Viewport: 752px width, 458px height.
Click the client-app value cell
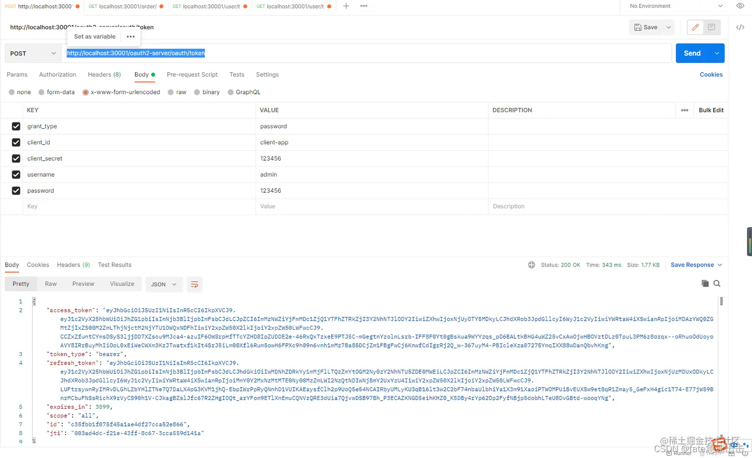[x=372, y=143]
